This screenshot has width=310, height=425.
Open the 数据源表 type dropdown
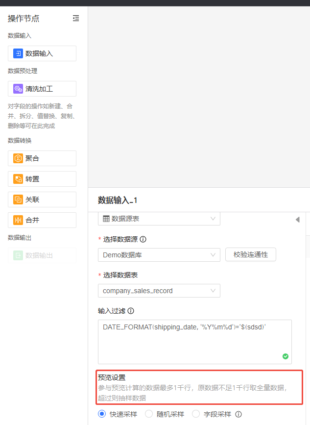159,219
